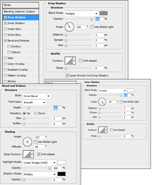The image size is (153, 185).
Task: Click the Bevel Soften value field
Action: click(57, 124)
